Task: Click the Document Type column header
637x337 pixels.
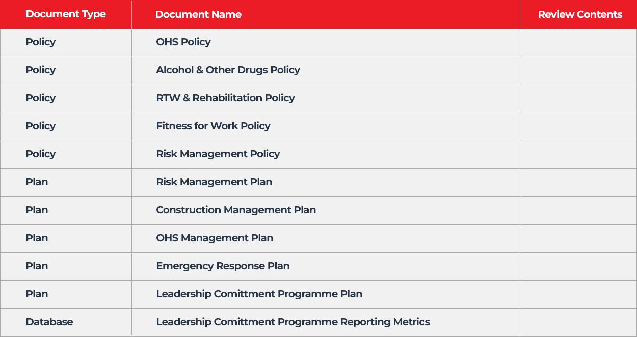Action: point(66,14)
